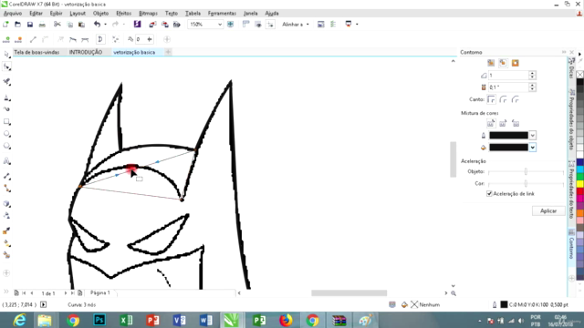Select the round corner option for Canto

503,99
